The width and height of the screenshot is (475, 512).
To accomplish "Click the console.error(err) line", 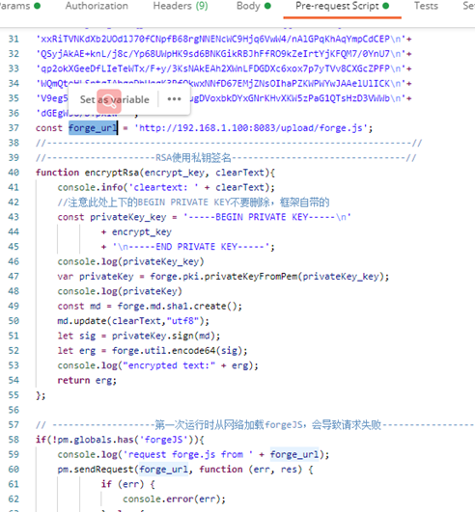I will click(174, 499).
